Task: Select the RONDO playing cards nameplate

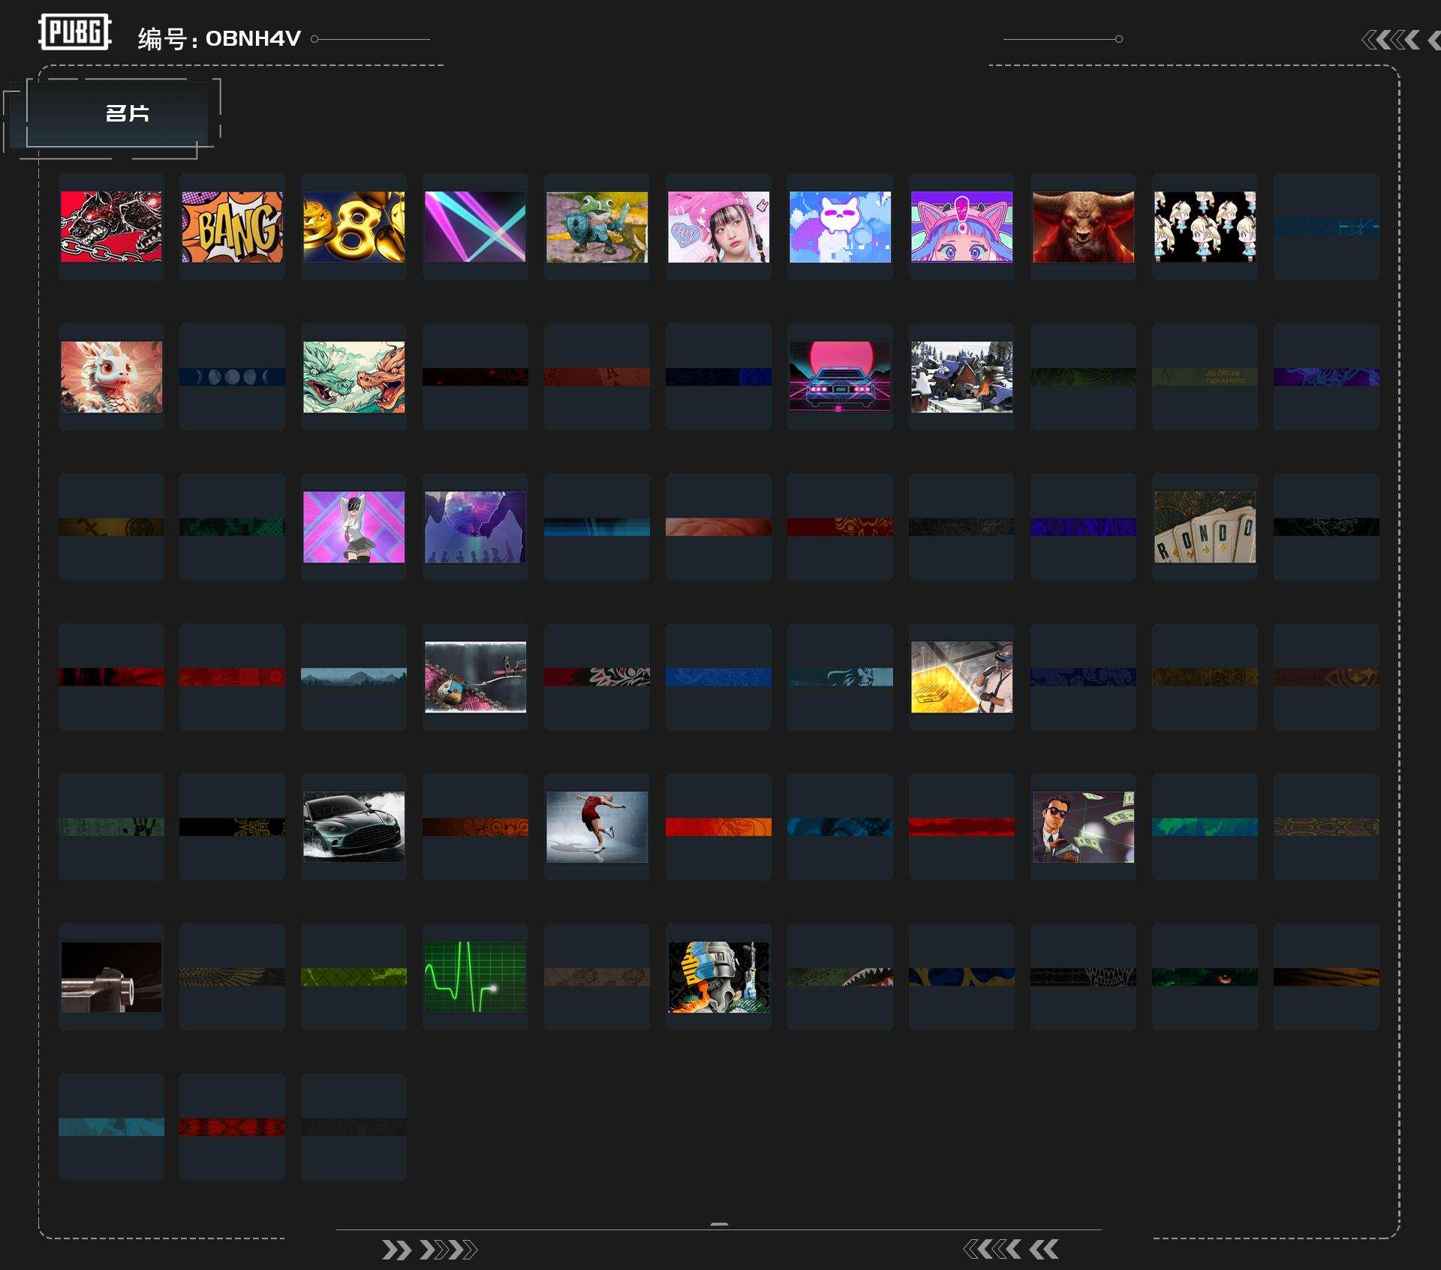Action: (1205, 527)
